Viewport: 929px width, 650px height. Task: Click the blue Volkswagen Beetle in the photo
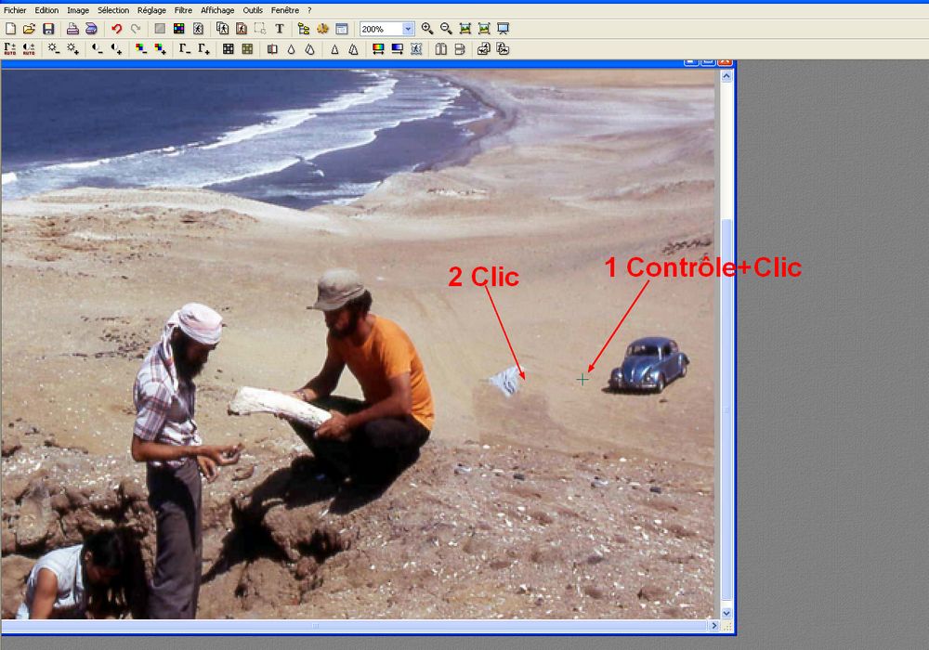tap(648, 363)
